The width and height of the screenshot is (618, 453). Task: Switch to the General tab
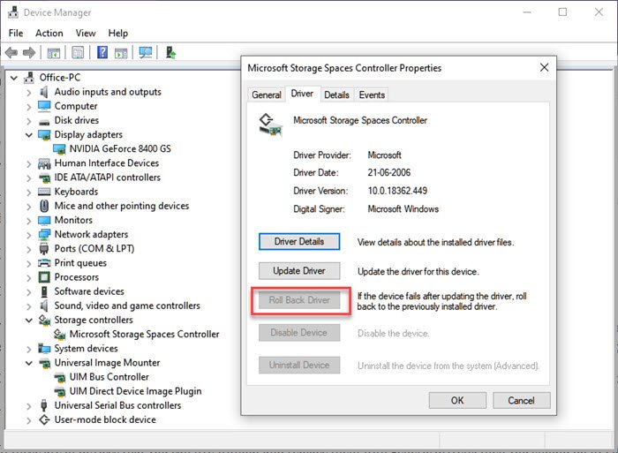tap(267, 95)
